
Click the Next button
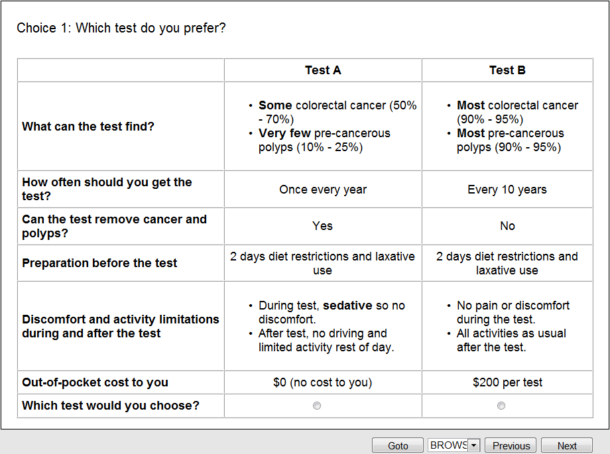[567, 445]
